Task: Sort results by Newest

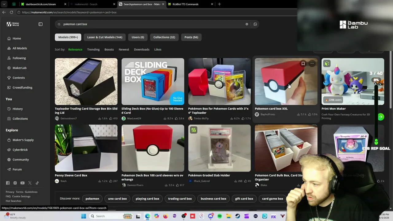Action: coord(124,49)
